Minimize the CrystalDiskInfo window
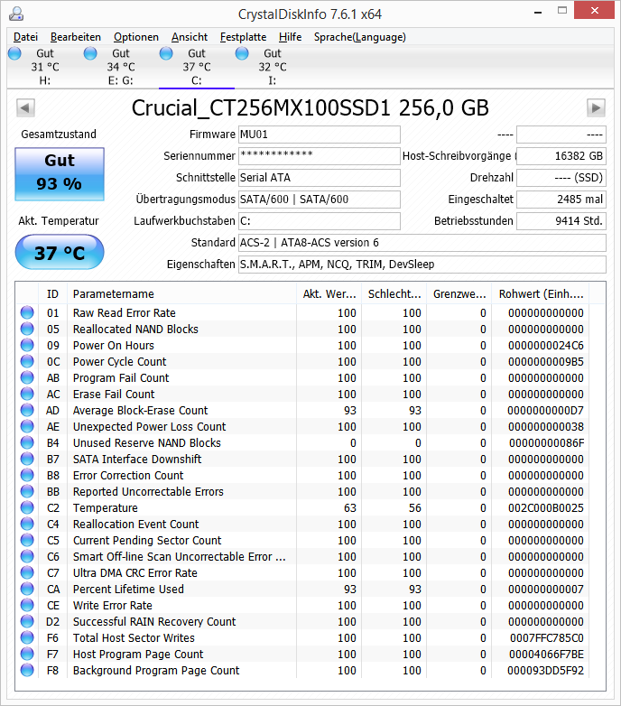The image size is (621, 706). (x=538, y=12)
